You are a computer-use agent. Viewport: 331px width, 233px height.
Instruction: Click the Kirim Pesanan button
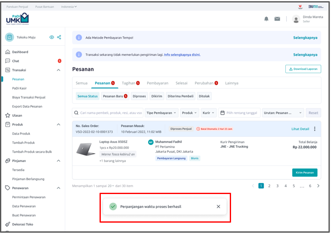pos(305,172)
